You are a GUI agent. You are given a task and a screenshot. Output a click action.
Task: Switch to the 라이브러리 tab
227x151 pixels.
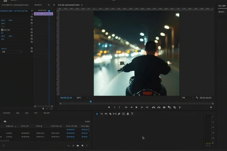[7, 113]
